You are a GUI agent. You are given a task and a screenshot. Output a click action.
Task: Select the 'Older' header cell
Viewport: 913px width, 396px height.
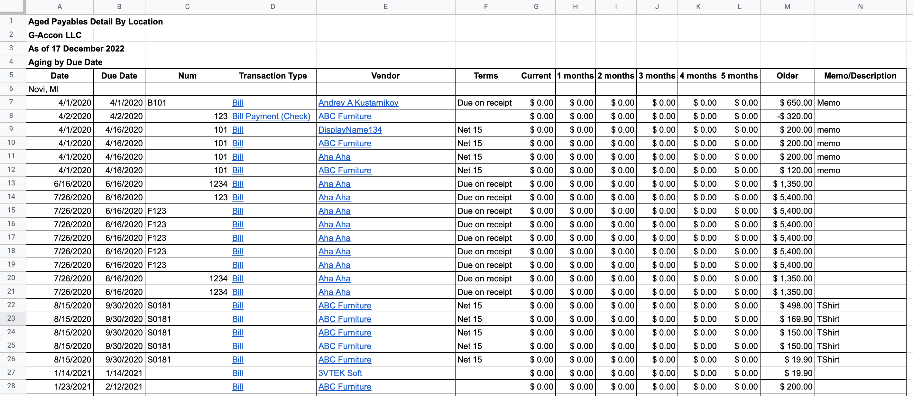coord(787,75)
